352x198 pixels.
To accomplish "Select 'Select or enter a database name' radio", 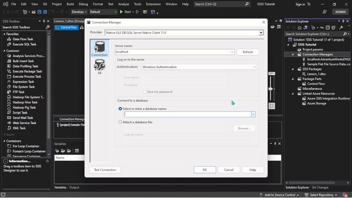I will pyautogui.click(x=120, y=109).
